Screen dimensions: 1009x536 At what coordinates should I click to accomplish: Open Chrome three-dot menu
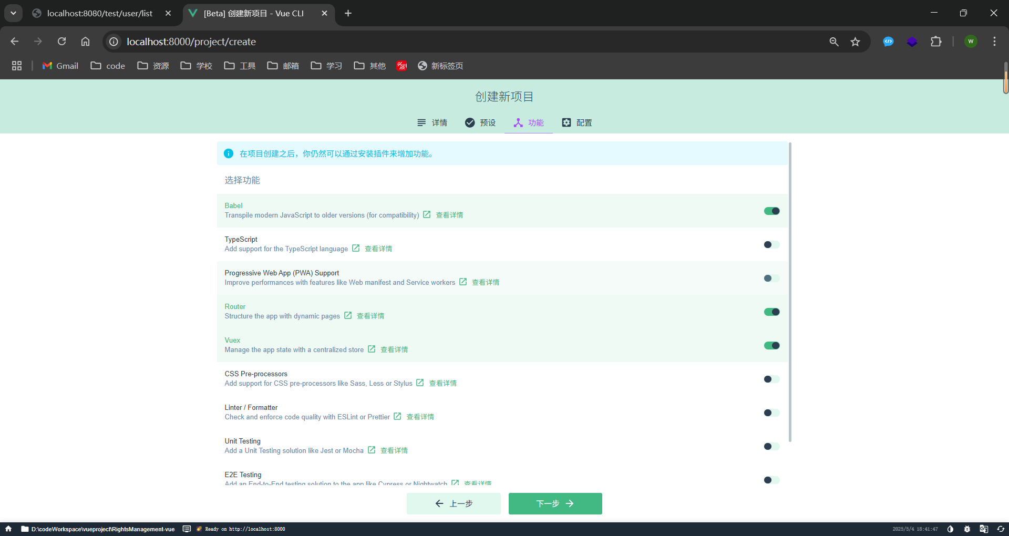coord(994,42)
